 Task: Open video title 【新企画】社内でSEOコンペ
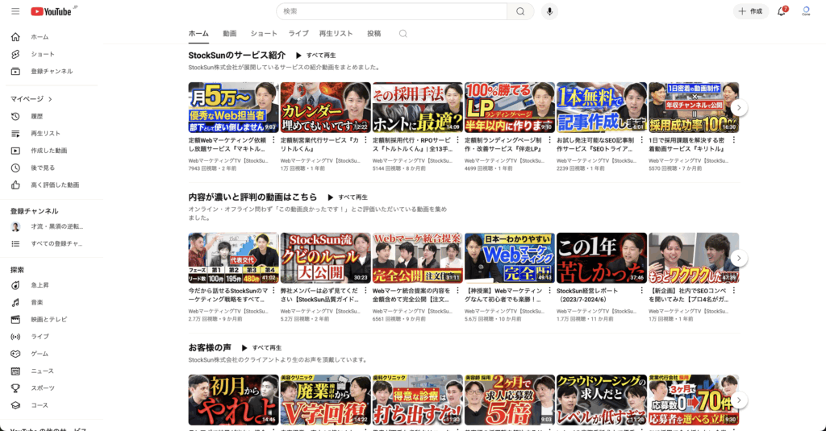tap(688, 295)
